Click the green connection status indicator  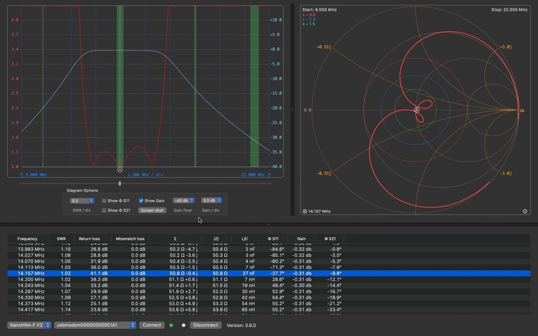click(x=171, y=325)
